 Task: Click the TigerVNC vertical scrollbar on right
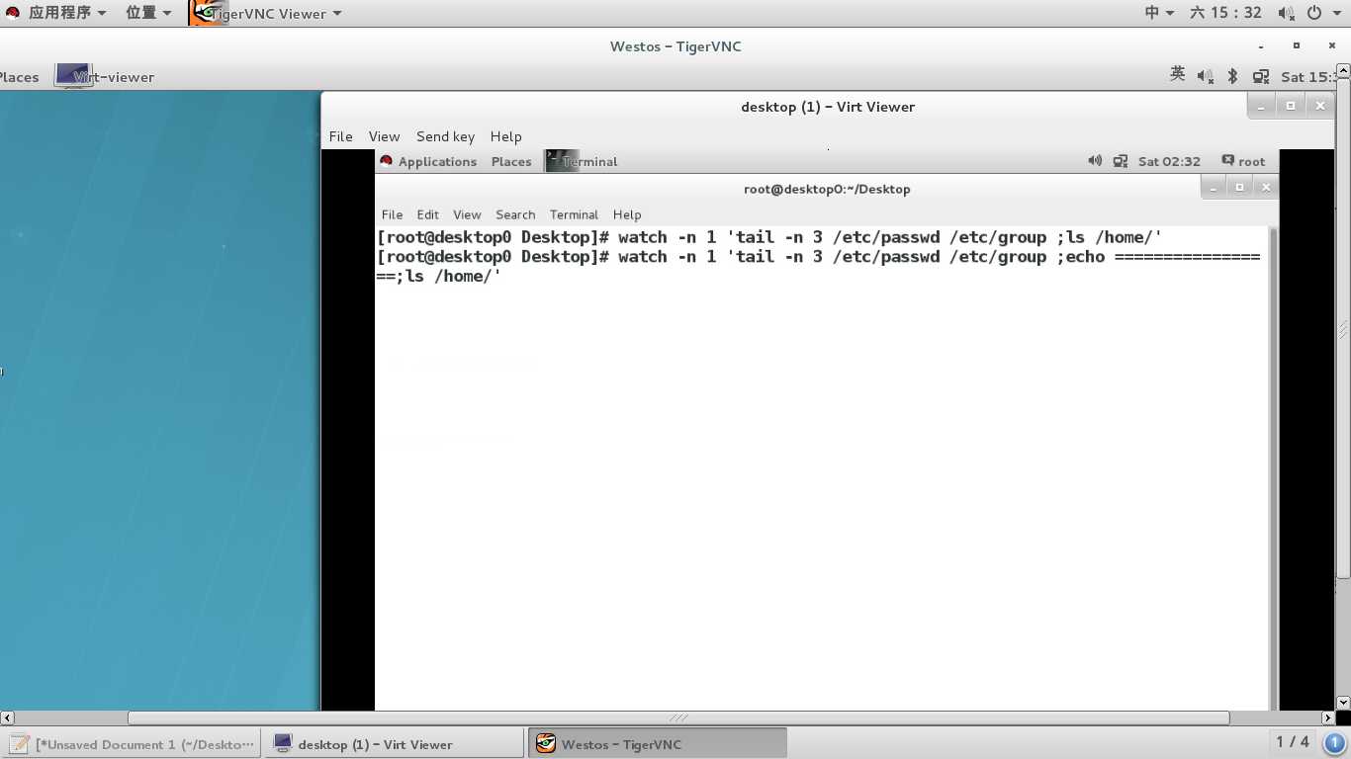coord(1343,328)
